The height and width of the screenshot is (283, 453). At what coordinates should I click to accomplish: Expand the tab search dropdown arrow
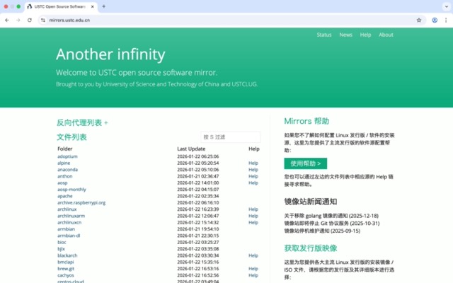[x=445, y=6]
